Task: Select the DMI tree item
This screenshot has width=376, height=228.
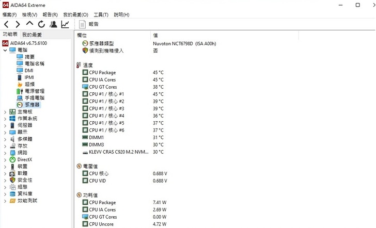Action: 29,70
